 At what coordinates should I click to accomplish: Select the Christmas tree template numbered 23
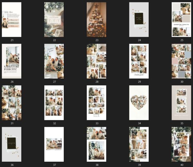click(96, 20)
